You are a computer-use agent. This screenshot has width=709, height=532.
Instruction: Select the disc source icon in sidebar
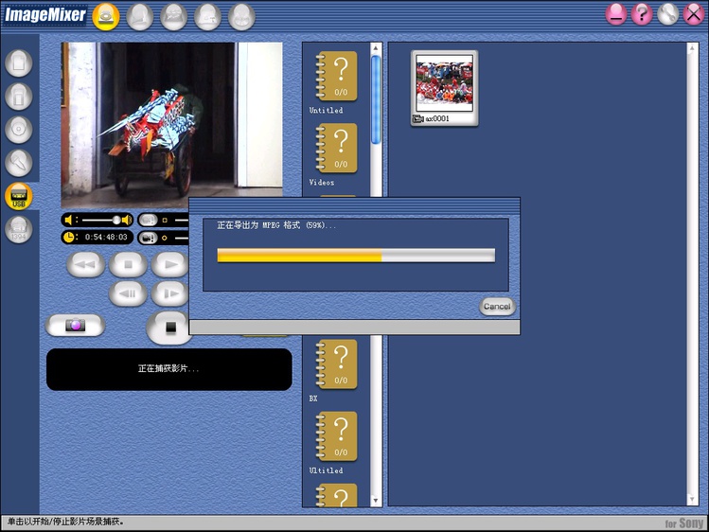point(19,129)
